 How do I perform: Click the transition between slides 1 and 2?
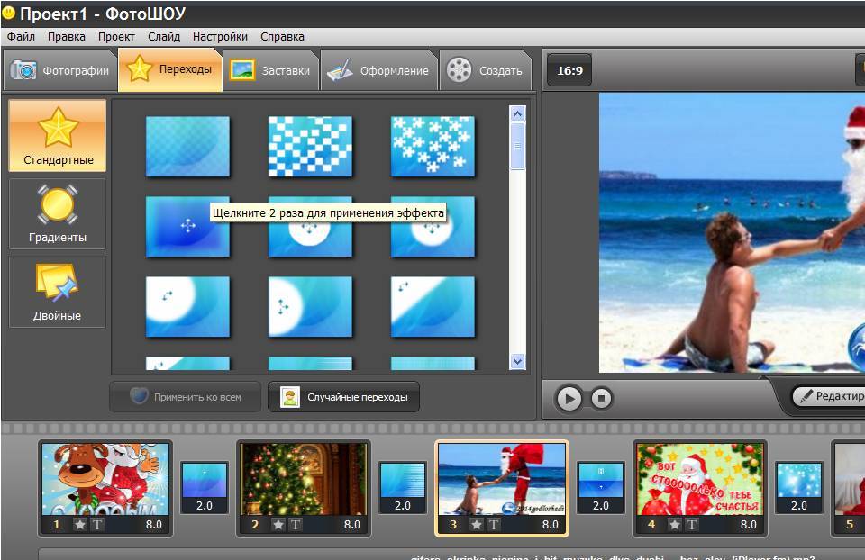(x=205, y=488)
